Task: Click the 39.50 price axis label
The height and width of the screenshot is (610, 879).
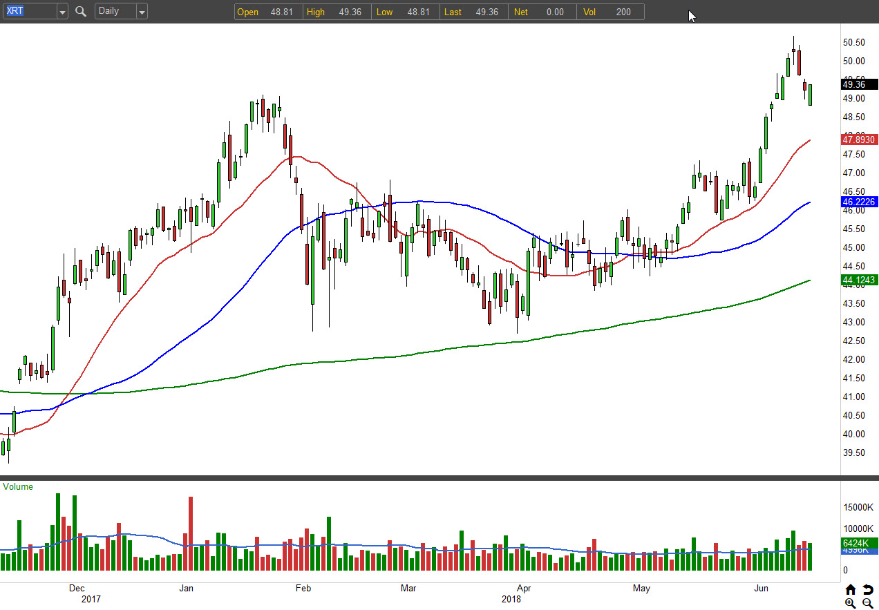Action: coord(854,452)
